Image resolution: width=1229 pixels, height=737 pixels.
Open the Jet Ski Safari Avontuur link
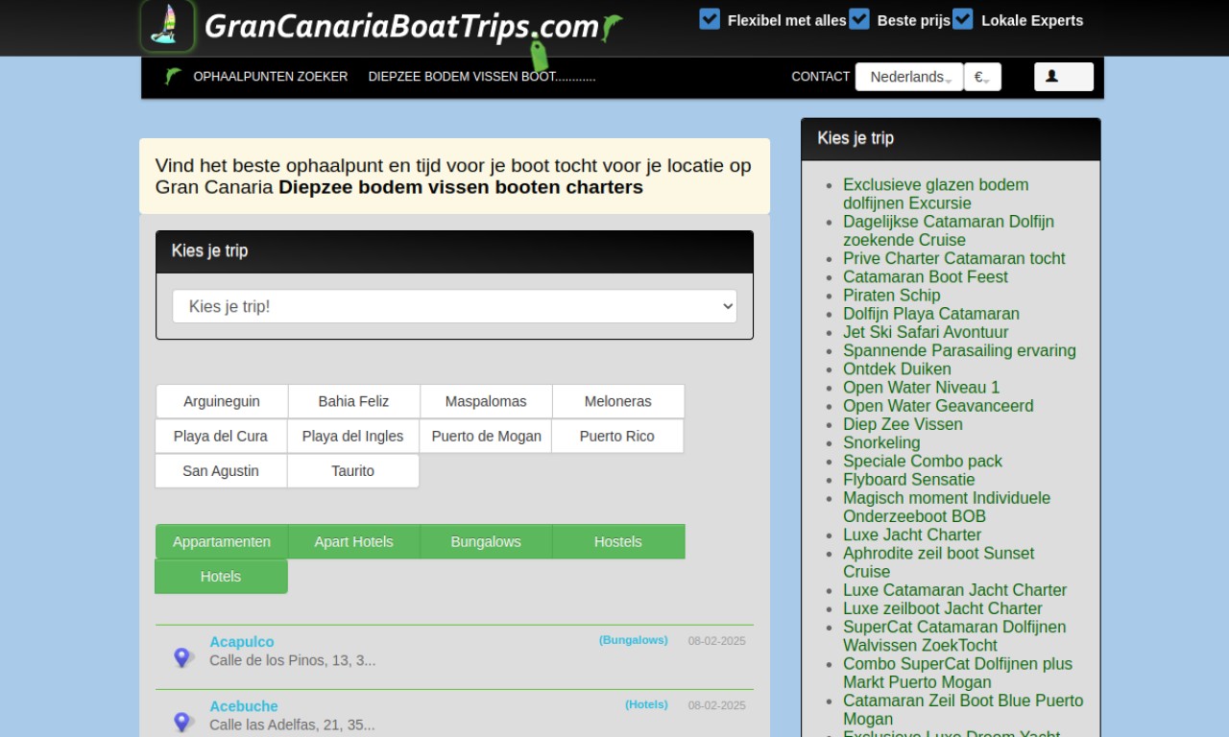926,332
